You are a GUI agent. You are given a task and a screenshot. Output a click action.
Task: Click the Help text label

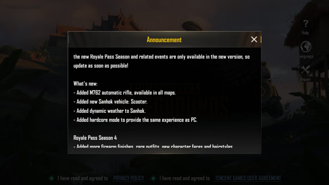[x=305, y=33]
